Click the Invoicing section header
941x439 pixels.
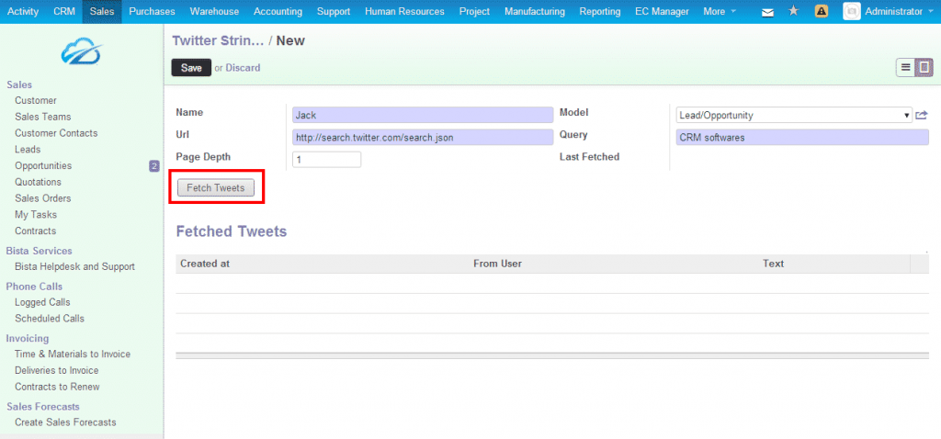click(27, 338)
